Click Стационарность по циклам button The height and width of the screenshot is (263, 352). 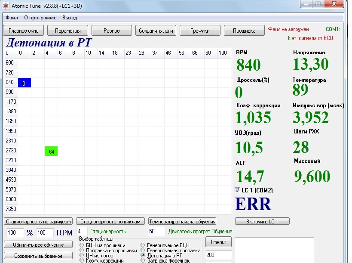pyautogui.click(x=110, y=221)
